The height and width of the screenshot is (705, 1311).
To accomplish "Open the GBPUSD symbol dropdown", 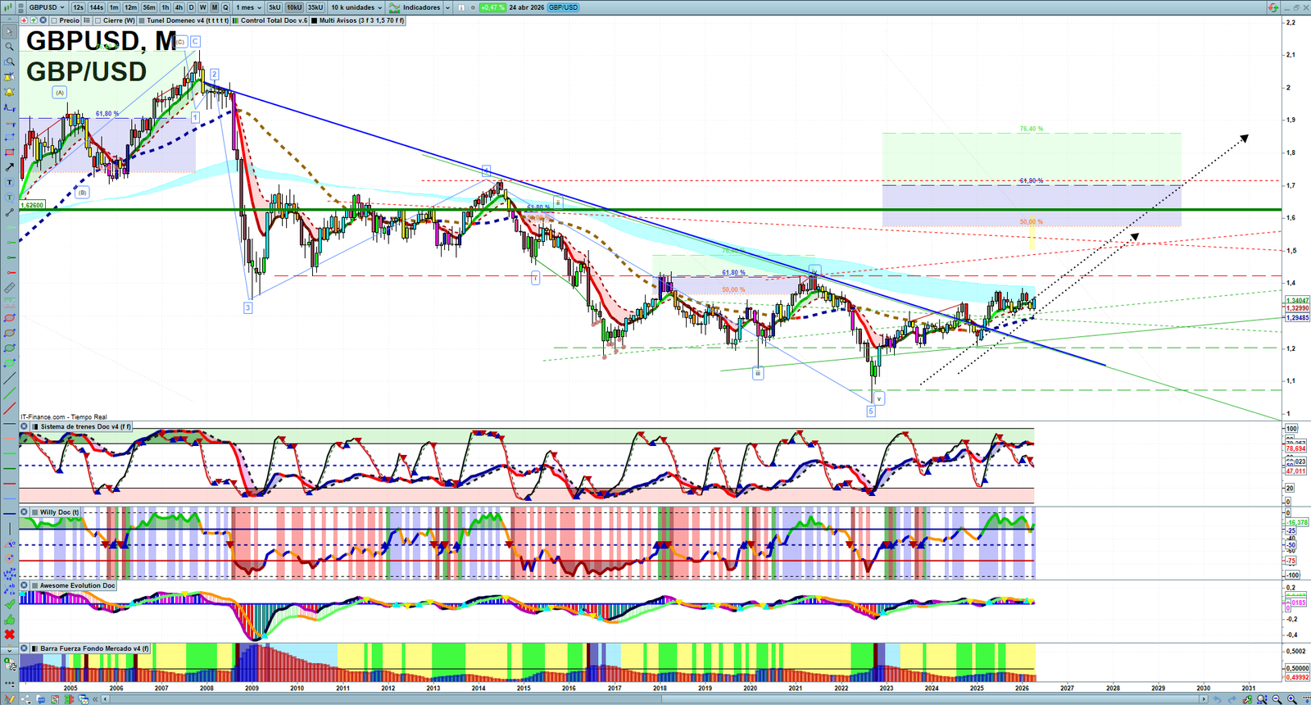I will (47, 7).
